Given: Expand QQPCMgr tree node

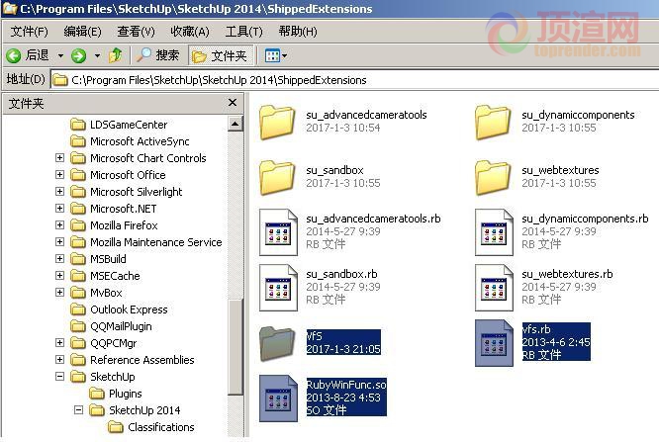Looking at the screenshot, I should 60,343.
